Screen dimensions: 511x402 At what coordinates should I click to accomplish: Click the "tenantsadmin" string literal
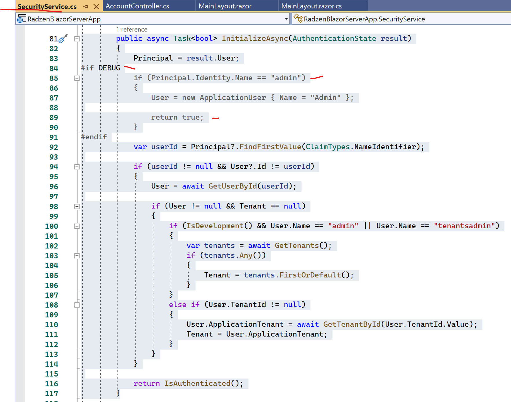[x=464, y=226]
